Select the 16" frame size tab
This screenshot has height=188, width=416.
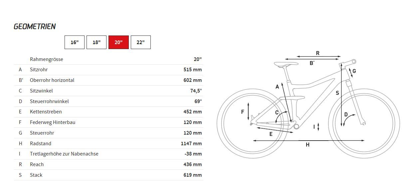coord(75,42)
